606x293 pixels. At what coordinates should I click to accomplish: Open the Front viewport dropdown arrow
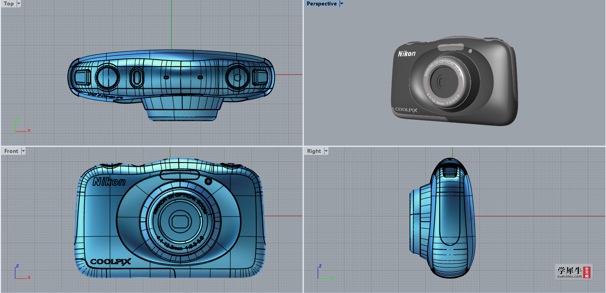pos(23,151)
